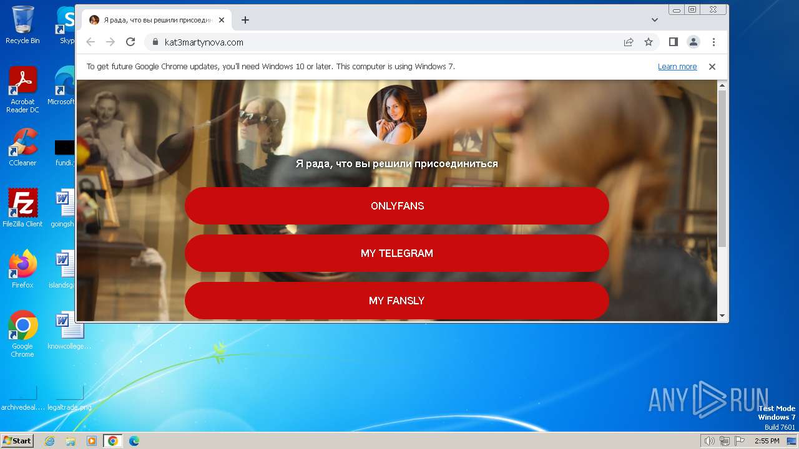Click the page scrollbar up arrow

722,85
